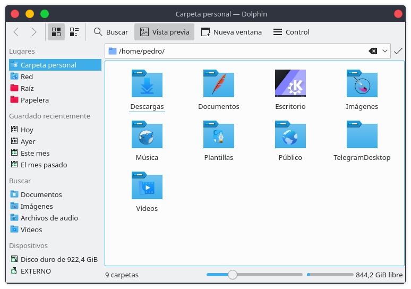Open Buscar search tool
The width and height of the screenshot is (411, 289).
(111, 32)
